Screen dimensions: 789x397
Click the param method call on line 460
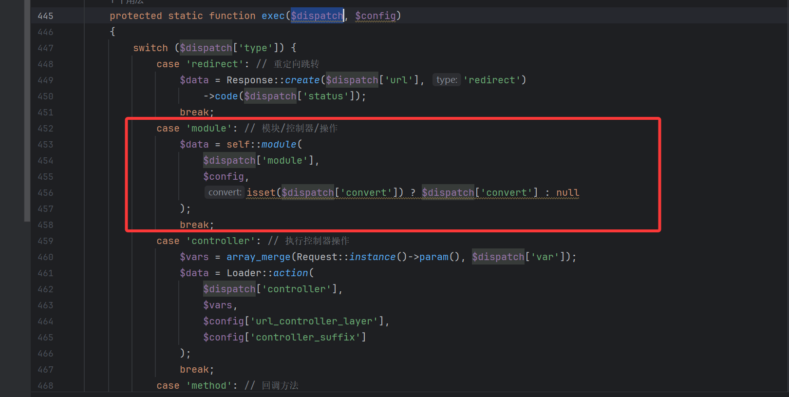[433, 257]
